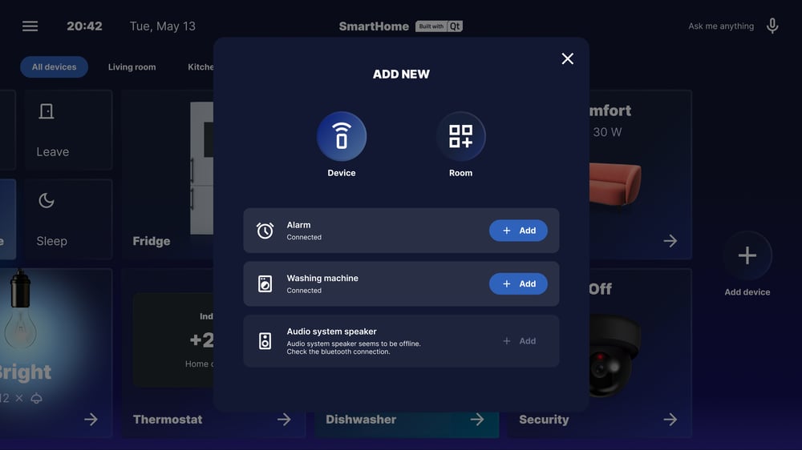Select the Room grid icon
The height and width of the screenshot is (450, 802).
(x=460, y=136)
